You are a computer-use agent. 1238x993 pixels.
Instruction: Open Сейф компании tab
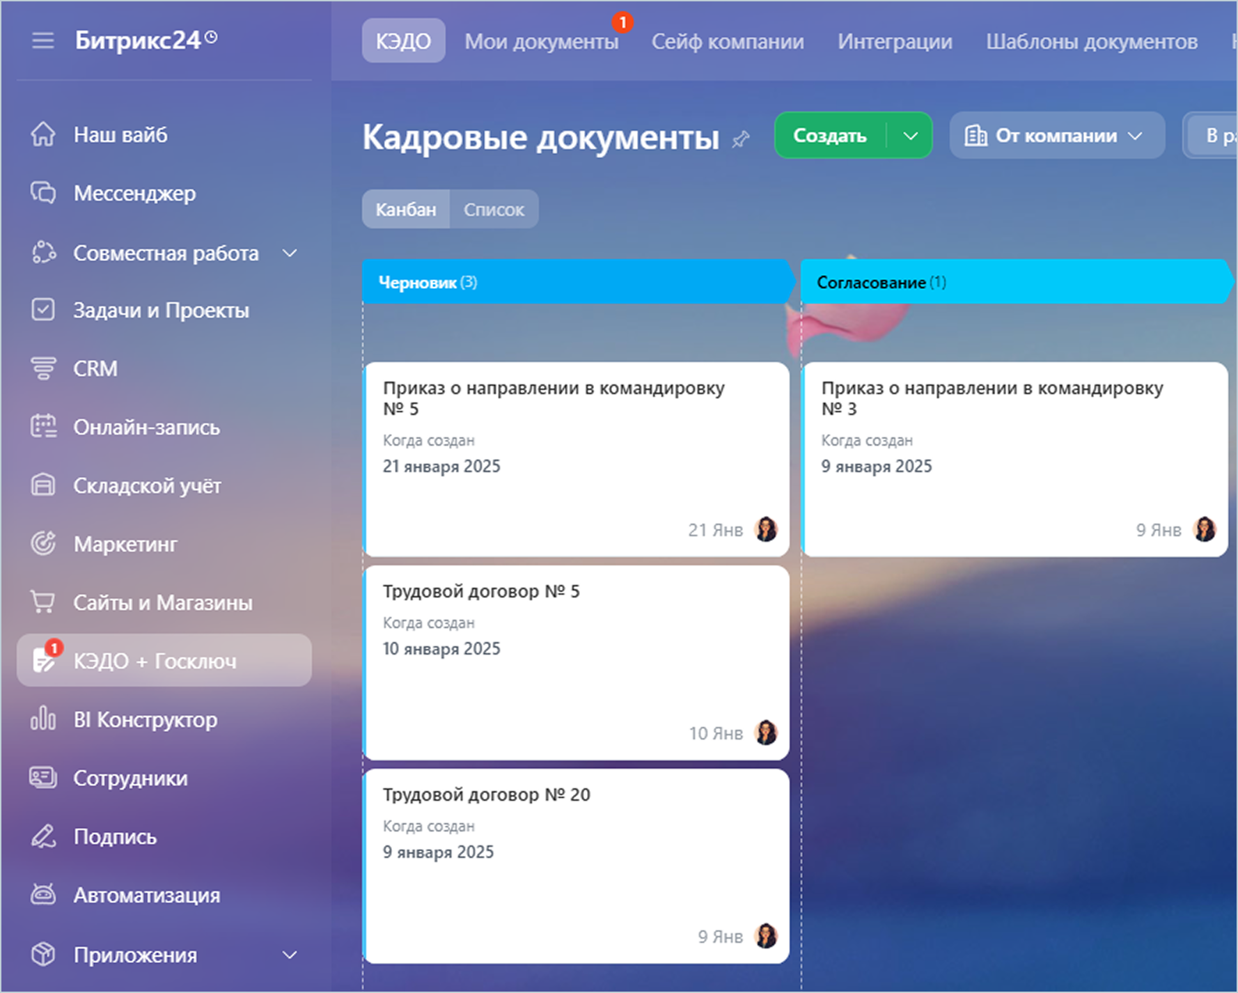728,41
